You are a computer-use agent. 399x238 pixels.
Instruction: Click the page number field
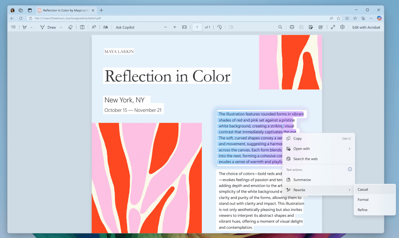point(197,27)
